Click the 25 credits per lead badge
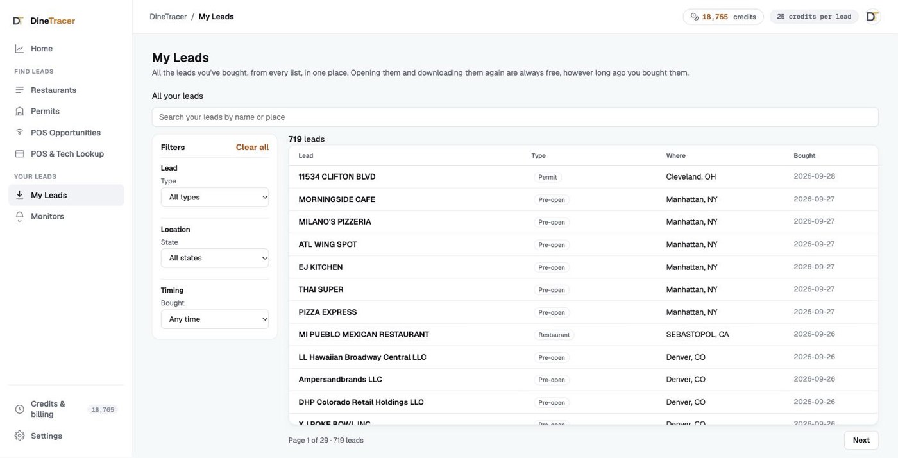This screenshot has width=898, height=458. point(814,17)
